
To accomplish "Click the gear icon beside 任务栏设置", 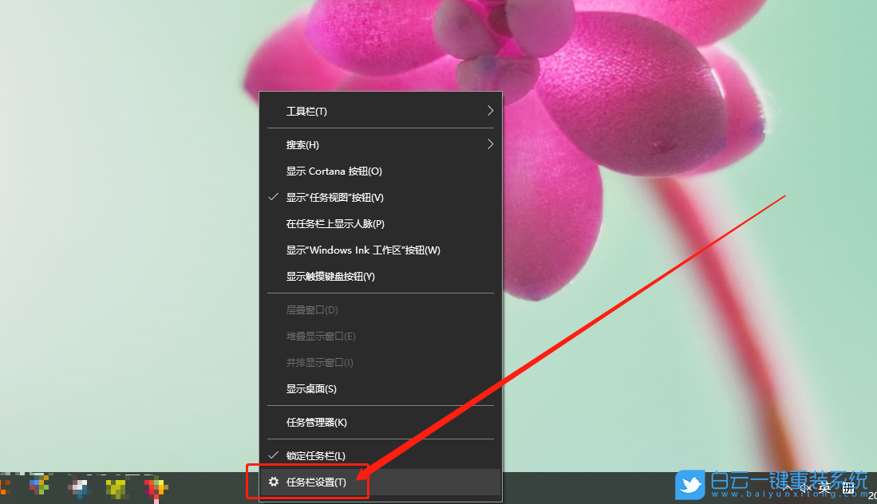I will coord(275,482).
